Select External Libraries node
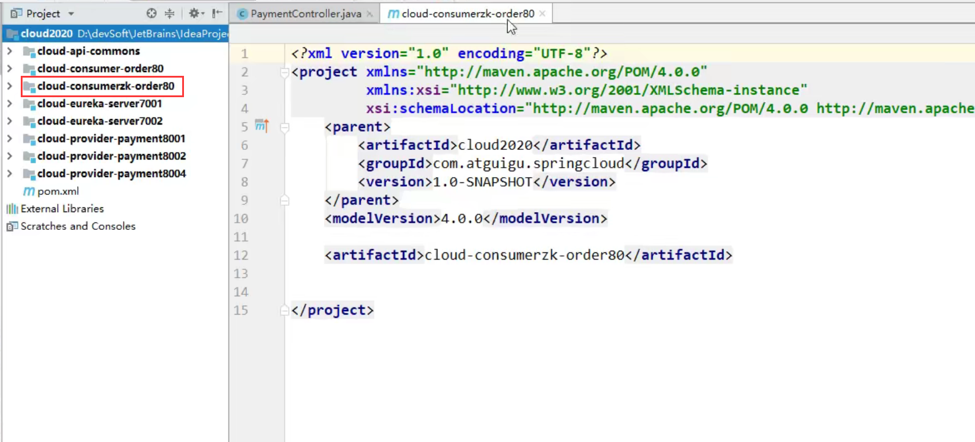 [62, 209]
